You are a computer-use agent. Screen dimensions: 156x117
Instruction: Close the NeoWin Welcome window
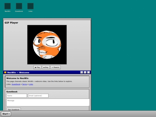point(88,73)
